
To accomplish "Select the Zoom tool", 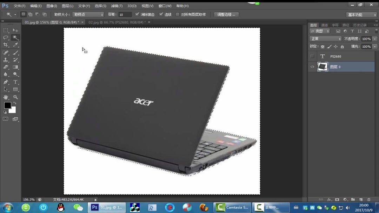I will tap(15, 97).
